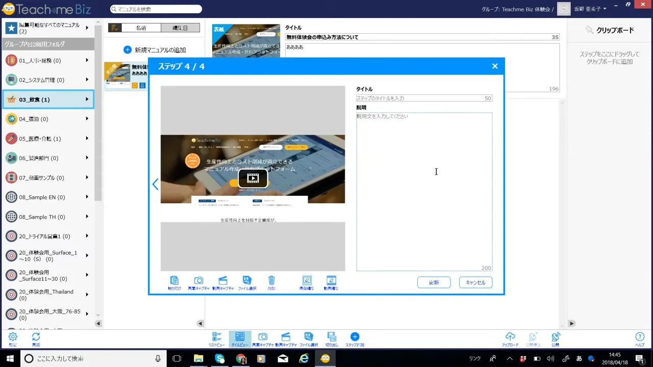Viewport: 653px width, 367px height.
Task: Select the 20_体験会用_大阪_76-85 (0) folder
Action: pyautogui.click(x=47, y=314)
